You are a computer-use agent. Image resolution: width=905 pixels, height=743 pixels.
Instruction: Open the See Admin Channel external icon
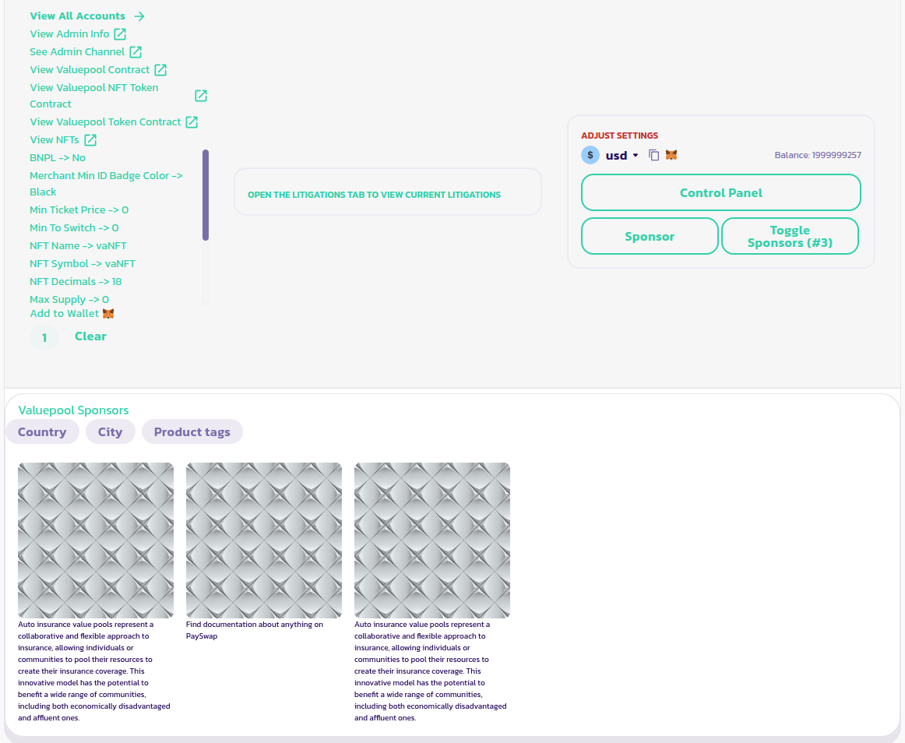point(136,52)
